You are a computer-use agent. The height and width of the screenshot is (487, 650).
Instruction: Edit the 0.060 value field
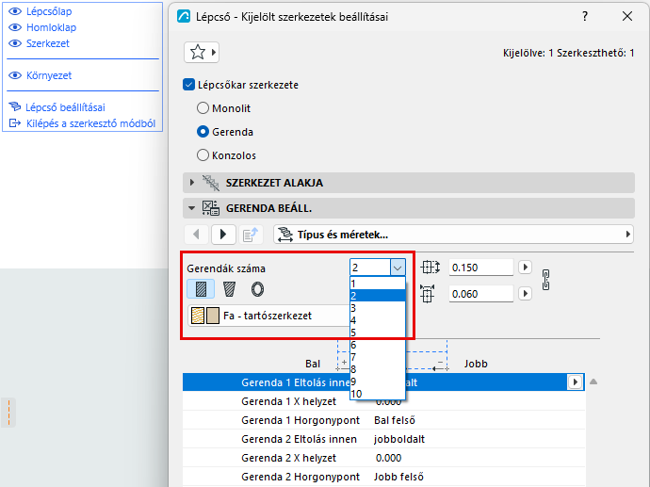point(480,294)
